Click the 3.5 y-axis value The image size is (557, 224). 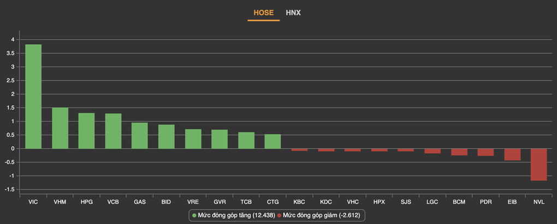tap(10, 53)
